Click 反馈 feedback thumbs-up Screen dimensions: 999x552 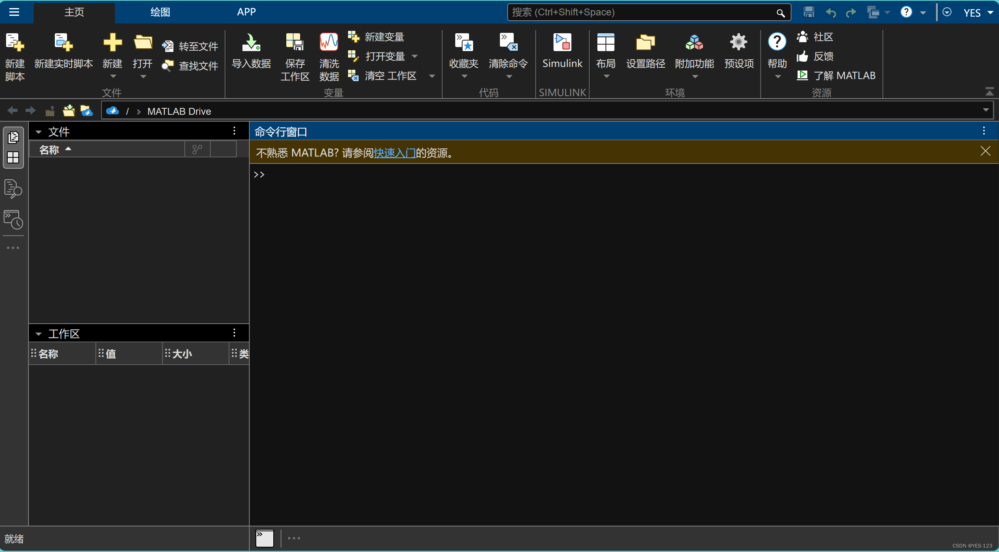(x=815, y=56)
